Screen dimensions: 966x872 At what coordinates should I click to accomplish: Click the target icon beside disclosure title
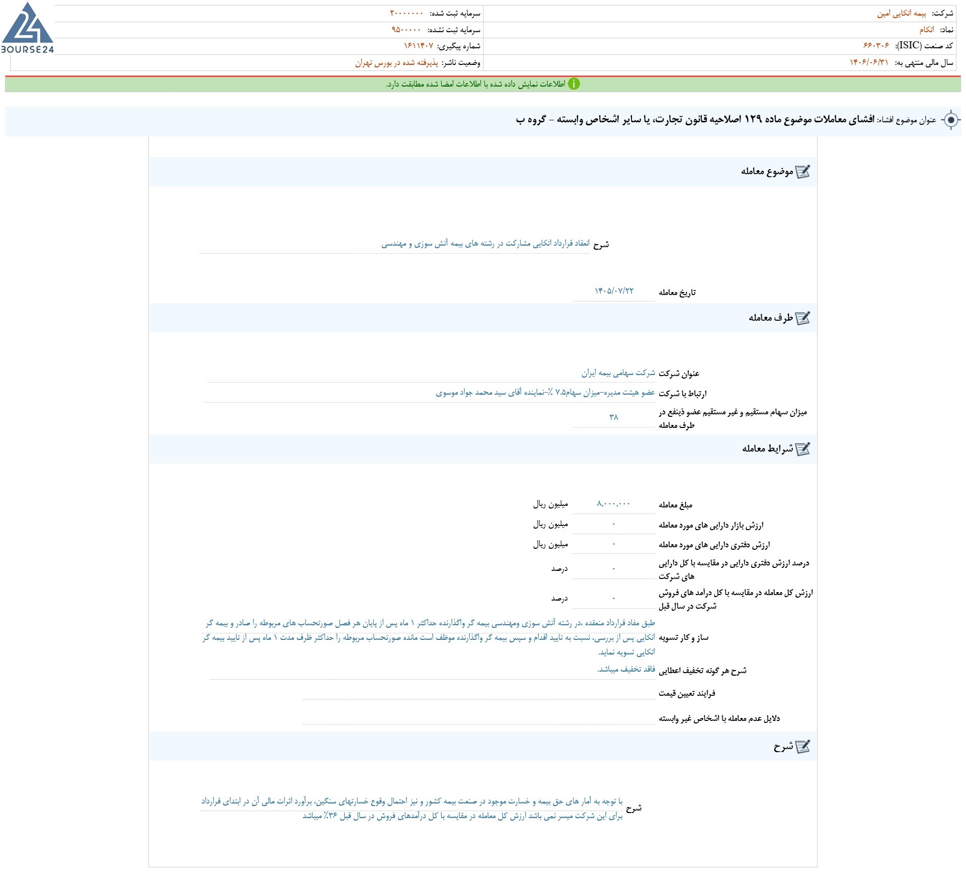click(x=950, y=120)
